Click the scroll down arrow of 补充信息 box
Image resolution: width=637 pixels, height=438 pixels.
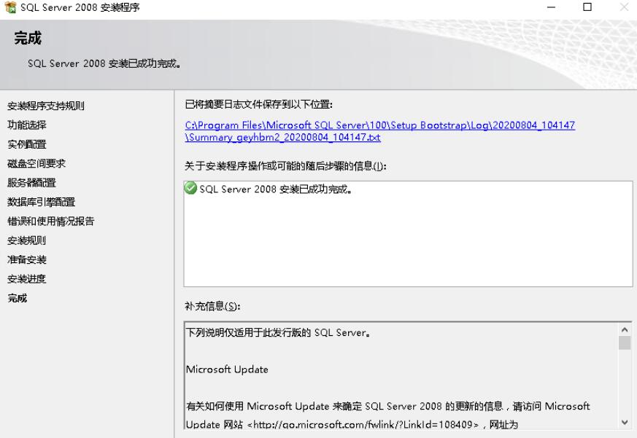tap(625, 422)
